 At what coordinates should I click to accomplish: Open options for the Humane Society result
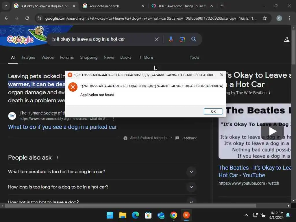(113, 119)
